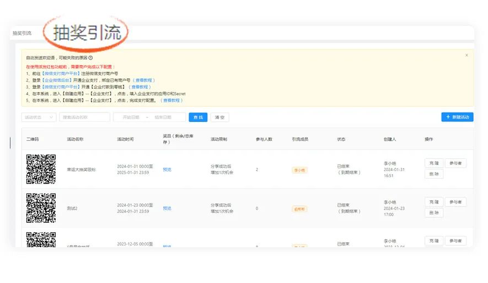488x283 pixels.
Task: Select 已结束 status in 幸运大抽奖吸粉 row
Action: point(344,166)
